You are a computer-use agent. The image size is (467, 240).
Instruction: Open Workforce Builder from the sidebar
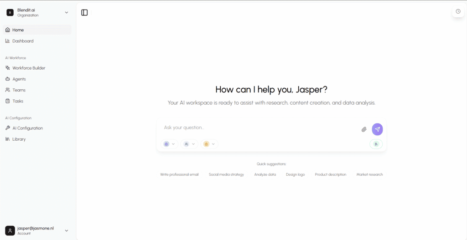click(x=37, y=68)
